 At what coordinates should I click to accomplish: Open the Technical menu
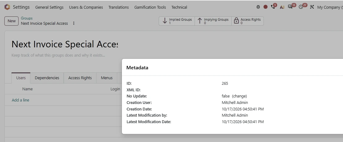pos(179,7)
